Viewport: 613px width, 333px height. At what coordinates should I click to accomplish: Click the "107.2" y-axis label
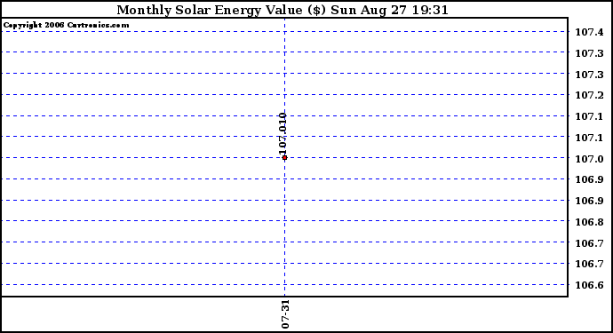tap(589, 95)
